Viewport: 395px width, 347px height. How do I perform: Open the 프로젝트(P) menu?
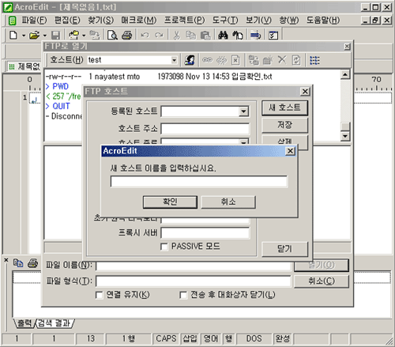click(184, 21)
